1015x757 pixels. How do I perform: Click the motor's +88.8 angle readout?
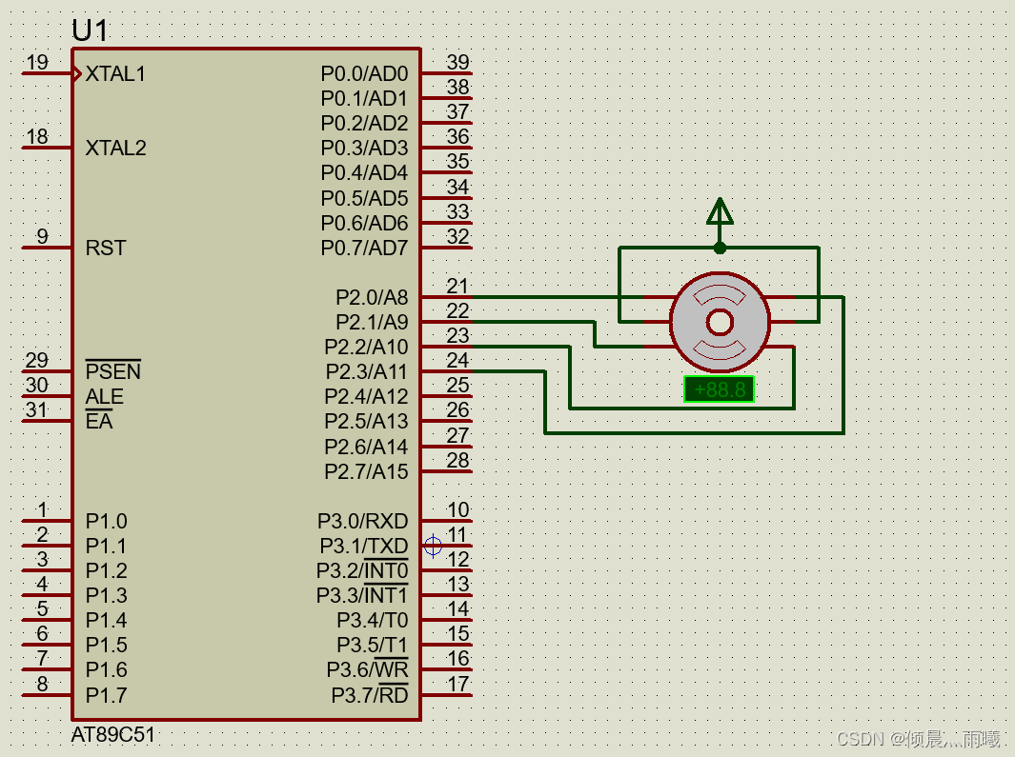[x=720, y=389]
